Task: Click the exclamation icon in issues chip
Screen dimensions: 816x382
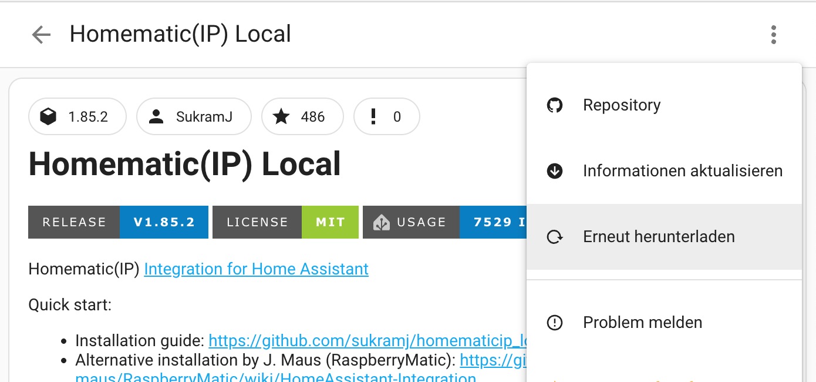Action: coord(373,116)
